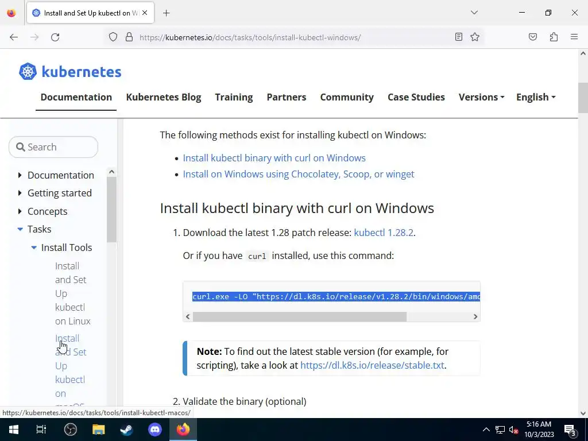588x441 pixels.
Task: Collapse the Install Tools subsection
Action: click(x=34, y=247)
